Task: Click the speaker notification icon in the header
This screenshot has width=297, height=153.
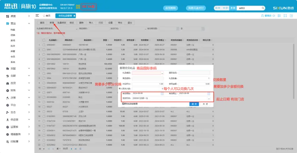Action: [274, 16]
